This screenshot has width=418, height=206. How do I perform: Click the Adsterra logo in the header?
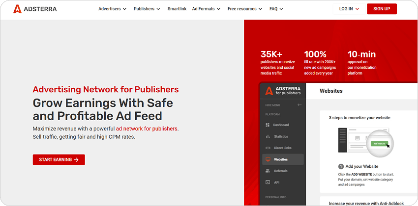35,9
